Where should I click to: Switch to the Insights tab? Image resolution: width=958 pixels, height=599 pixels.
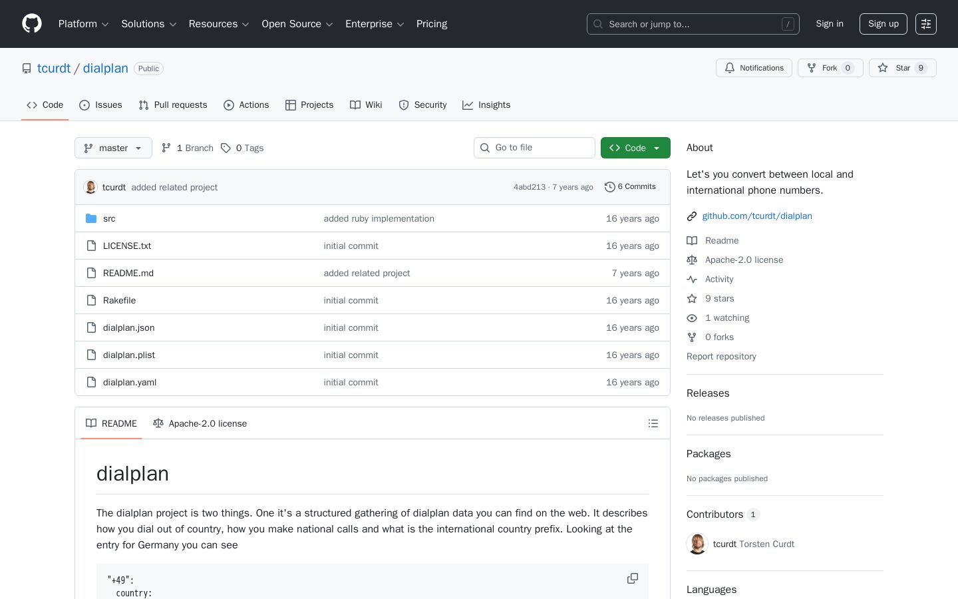pos(486,105)
